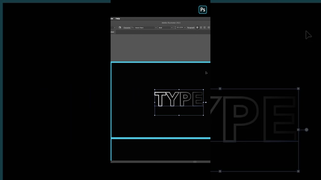The width and height of the screenshot is (321, 180).
Task: Apply right text alignment
Action: point(204,27)
